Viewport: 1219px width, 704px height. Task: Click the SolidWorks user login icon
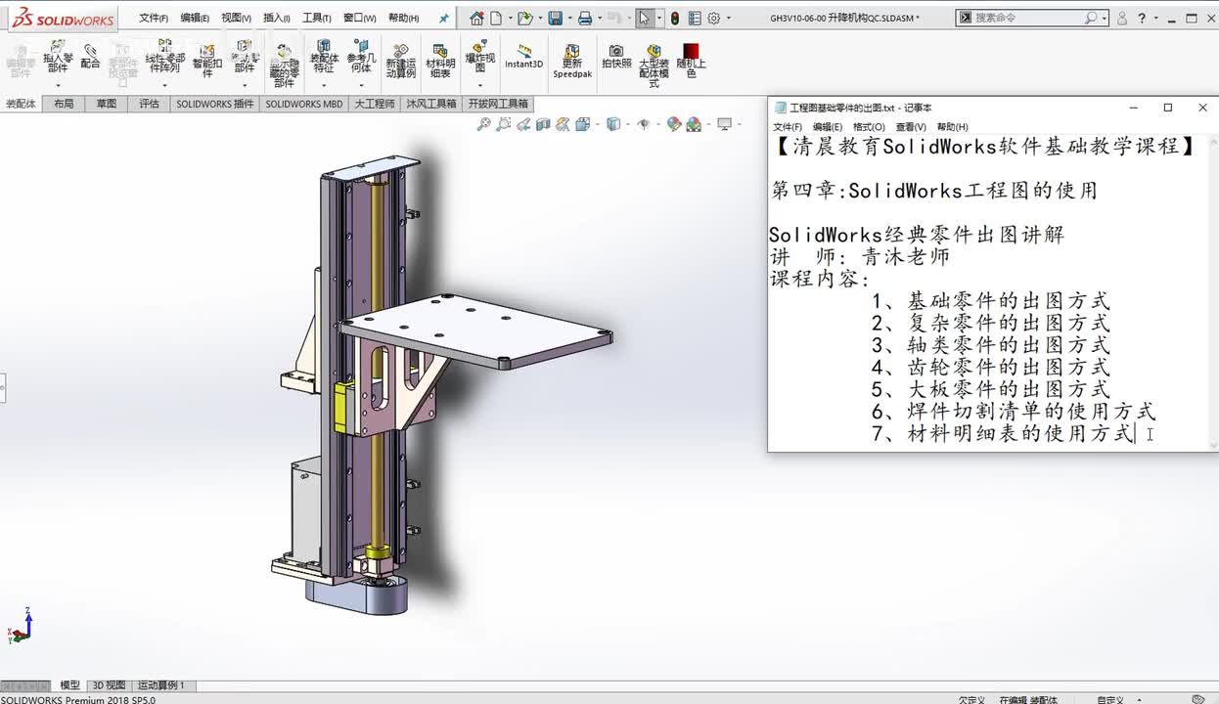pos(1122,18)
